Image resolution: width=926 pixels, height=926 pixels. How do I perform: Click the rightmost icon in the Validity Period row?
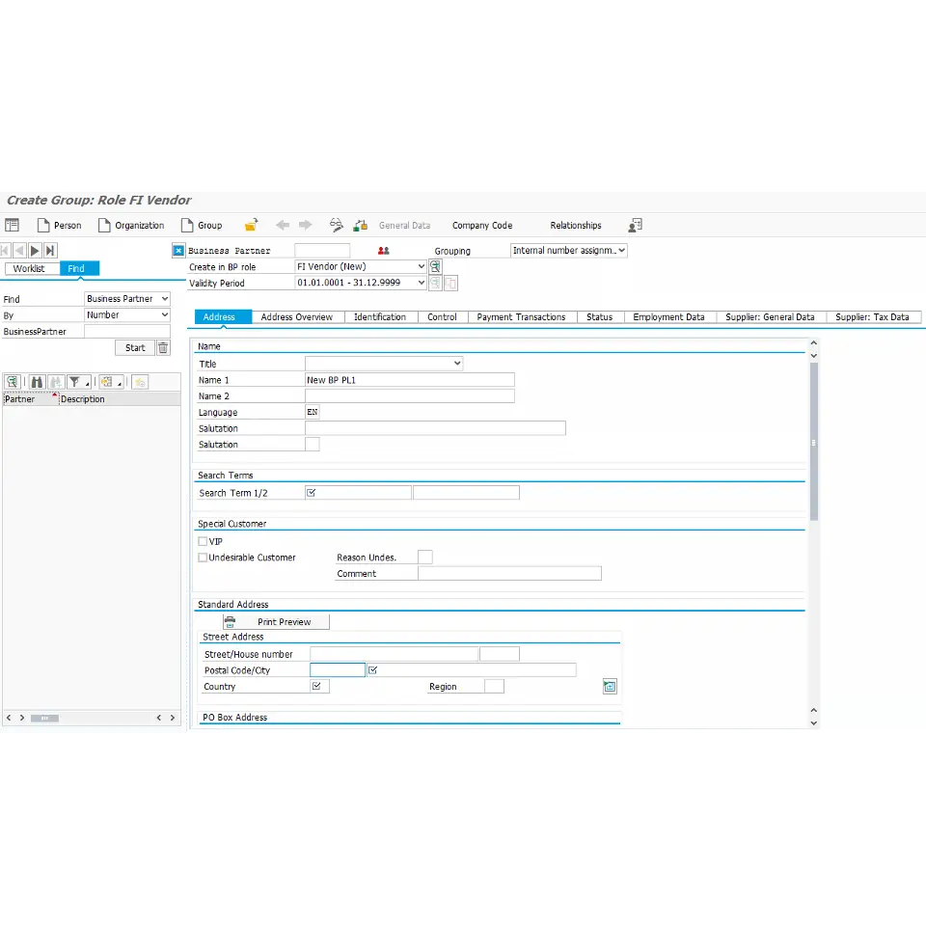pyautogui.click(x=450, y=283)
